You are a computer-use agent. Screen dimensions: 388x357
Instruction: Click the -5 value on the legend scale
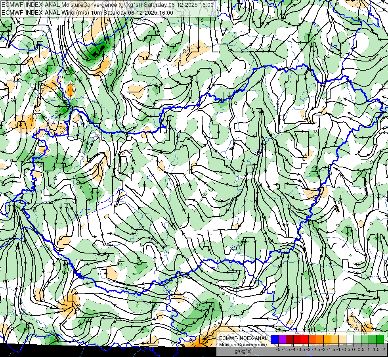(x=278, y=349)
